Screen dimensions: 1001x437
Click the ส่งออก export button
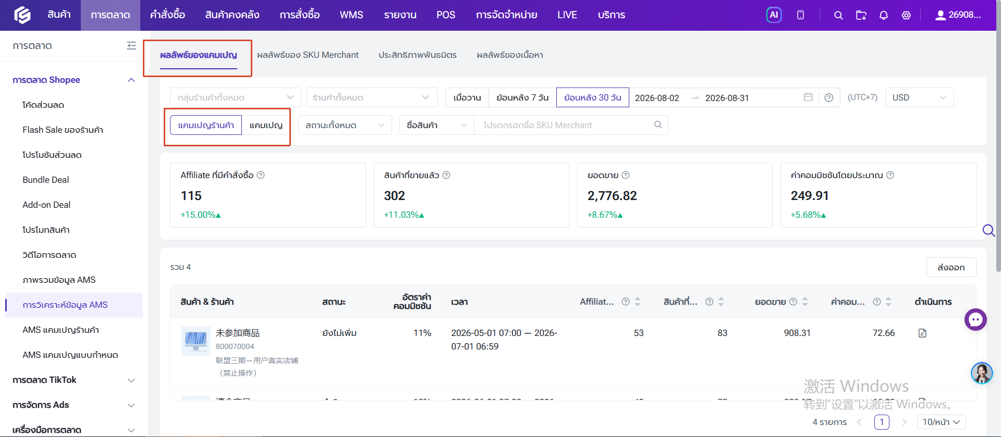click(x=951, y=267)
